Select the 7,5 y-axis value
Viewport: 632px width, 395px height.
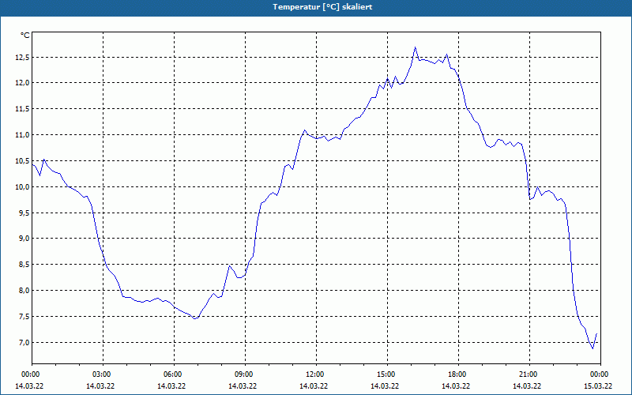click(24, 317)
